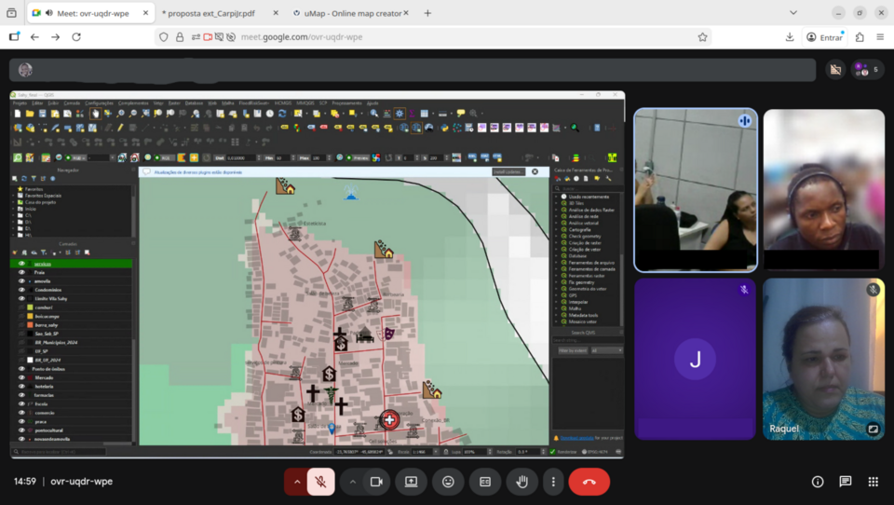Open the emoji reactions button
Viewport: 894px width, 505px height.
pos(448,482)
